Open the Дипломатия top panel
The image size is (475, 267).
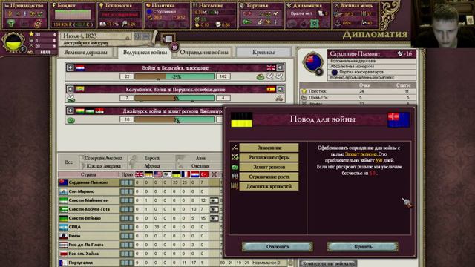(x=309, y=15)
